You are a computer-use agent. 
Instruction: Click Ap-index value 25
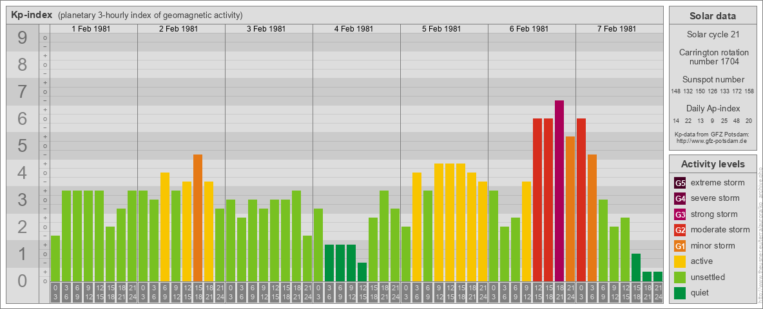point(724,121)
